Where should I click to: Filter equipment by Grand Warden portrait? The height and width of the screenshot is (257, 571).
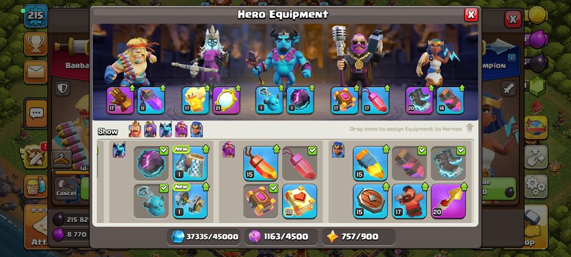pyautogui.click(x=181, y=129)
